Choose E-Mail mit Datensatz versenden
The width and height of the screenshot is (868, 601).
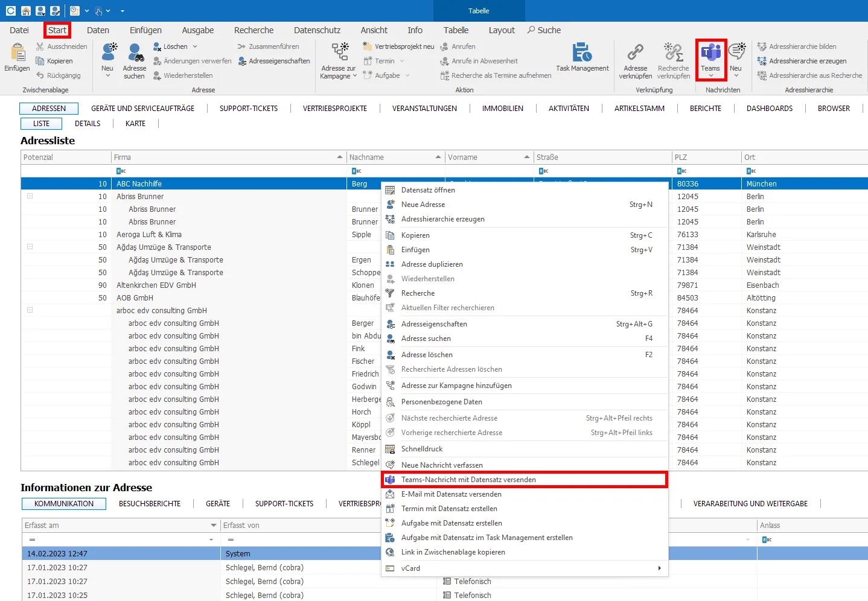525,494
